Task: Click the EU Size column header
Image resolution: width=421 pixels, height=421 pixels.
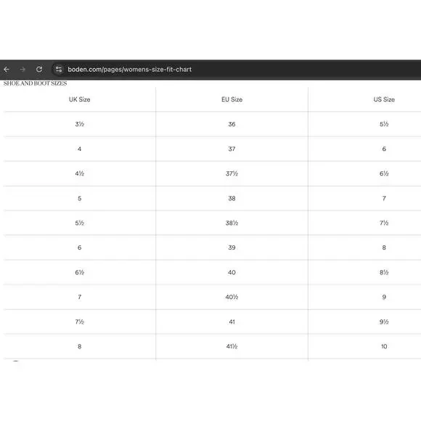Action: click(232, 99)
